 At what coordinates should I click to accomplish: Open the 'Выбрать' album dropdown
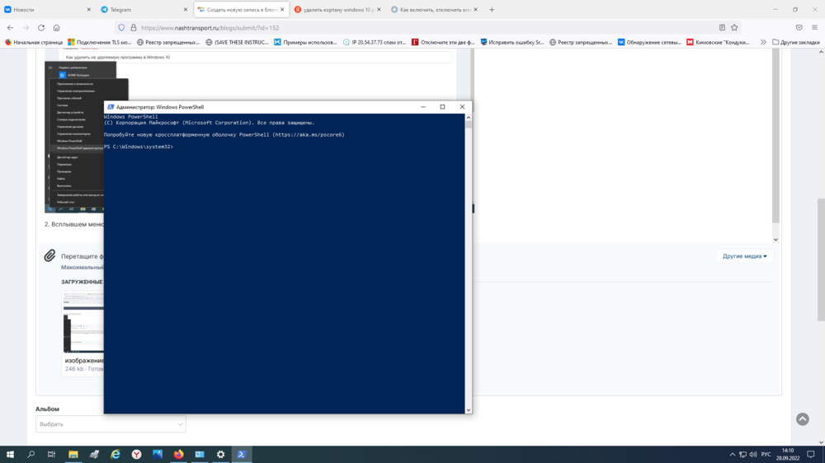(111, 424)
